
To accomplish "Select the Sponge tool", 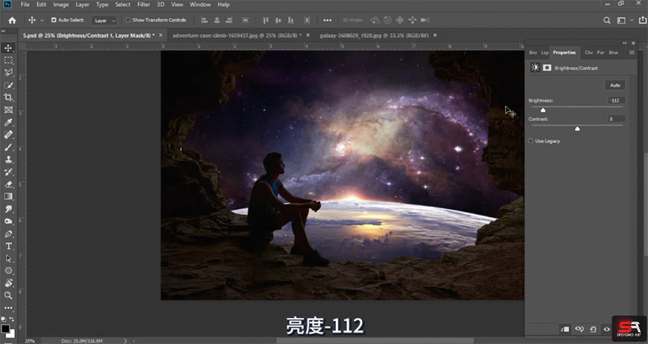I will pyautogui.click(x=8, y=221).
